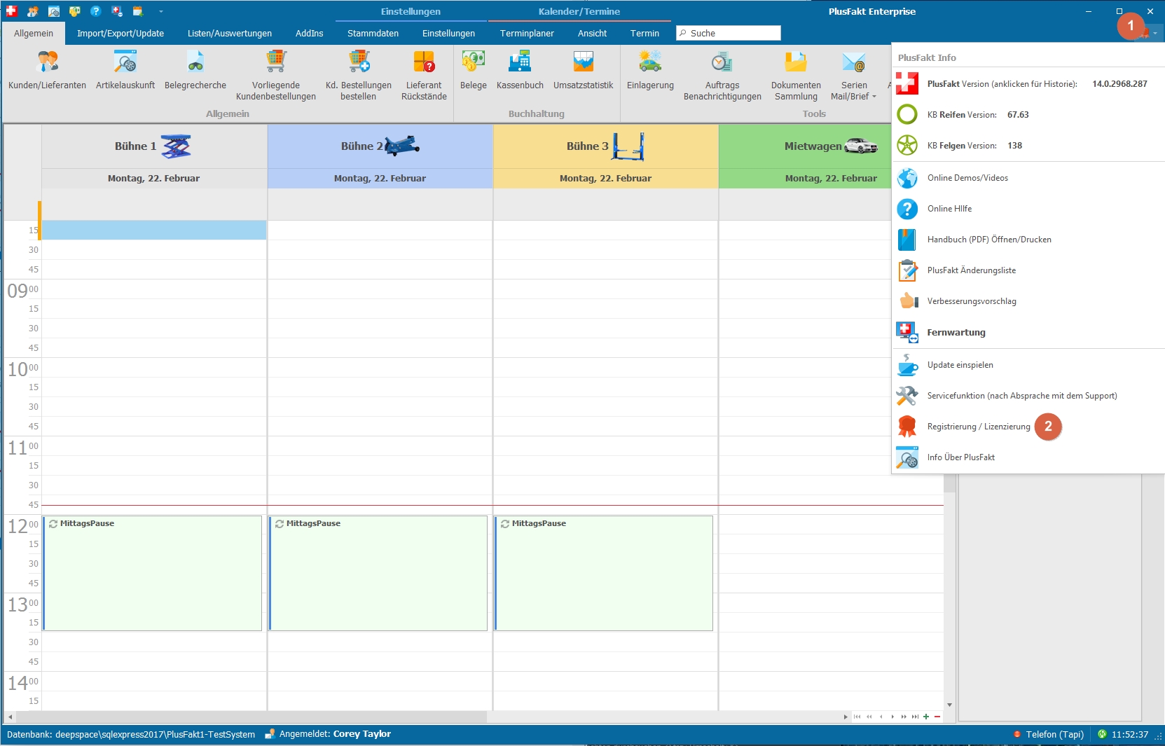
Task: Open Vorliegende Kundenbestellungen
Action: point(276,76)
